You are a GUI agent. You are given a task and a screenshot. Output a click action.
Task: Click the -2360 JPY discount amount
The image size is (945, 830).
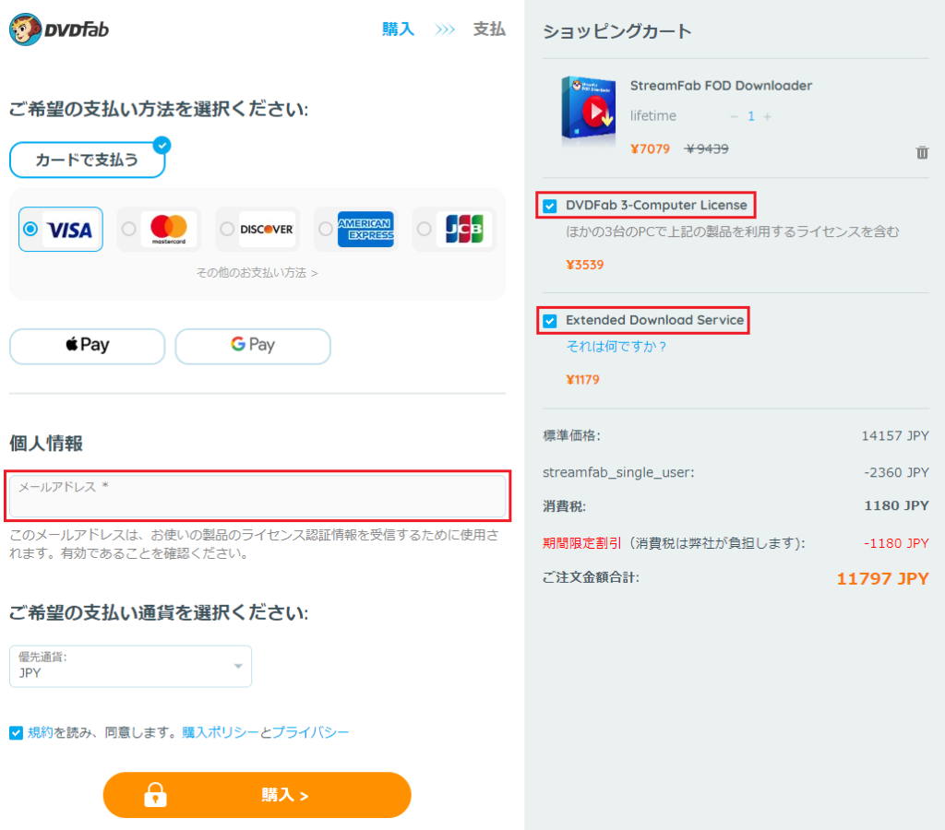coord(896,472)
